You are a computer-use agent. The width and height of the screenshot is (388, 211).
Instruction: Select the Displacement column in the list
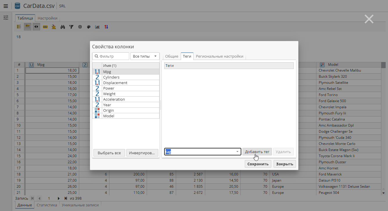(x=115, y=83)
